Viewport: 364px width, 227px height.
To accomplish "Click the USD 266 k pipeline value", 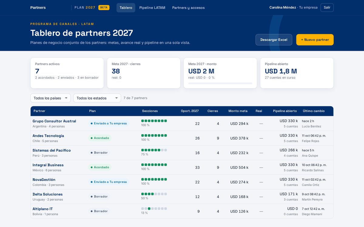I will [x=289, y=150].
